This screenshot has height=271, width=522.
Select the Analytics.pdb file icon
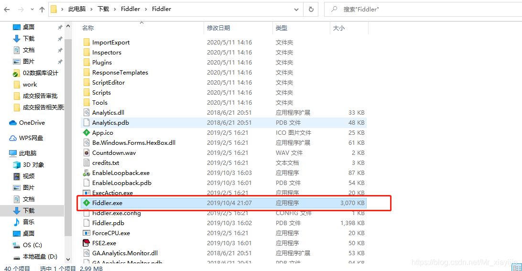tap(87, 122)
